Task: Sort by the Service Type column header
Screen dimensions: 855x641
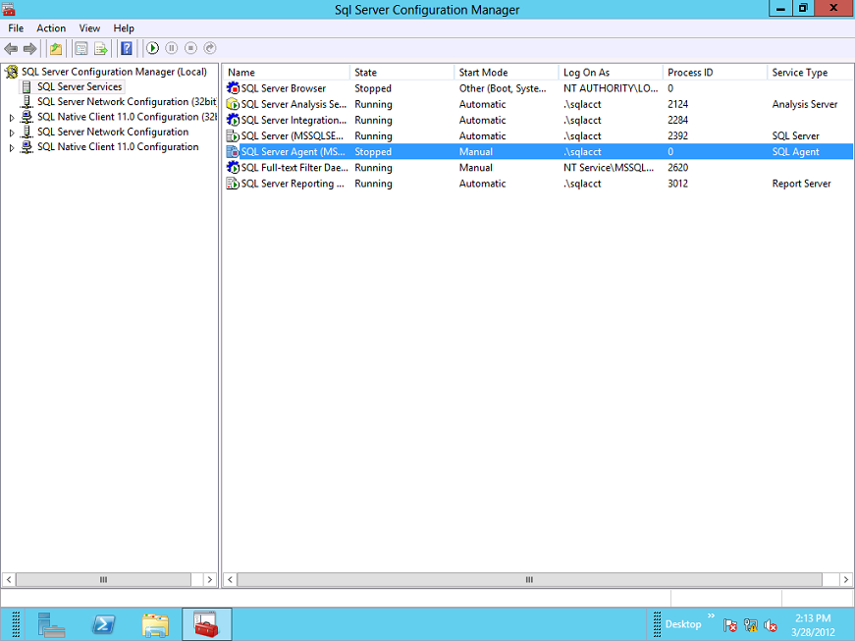Action: (810, 73)
